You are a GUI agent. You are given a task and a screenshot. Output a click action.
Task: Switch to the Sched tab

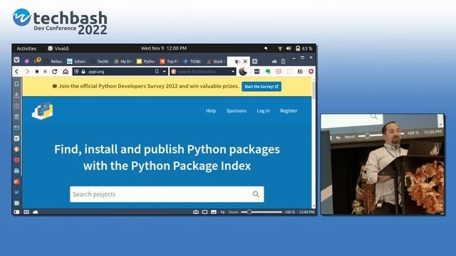[x=76, y=61]
